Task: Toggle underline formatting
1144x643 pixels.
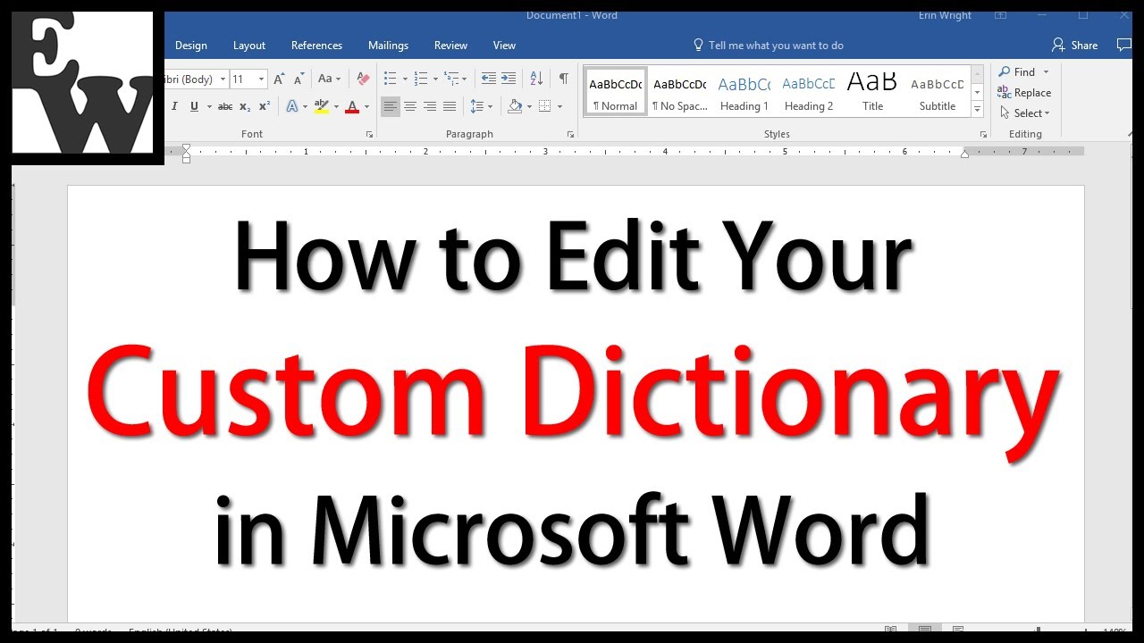Action: 195,106
